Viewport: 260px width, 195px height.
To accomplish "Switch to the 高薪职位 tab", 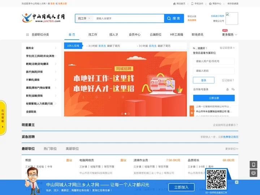I will pos(72,149).
